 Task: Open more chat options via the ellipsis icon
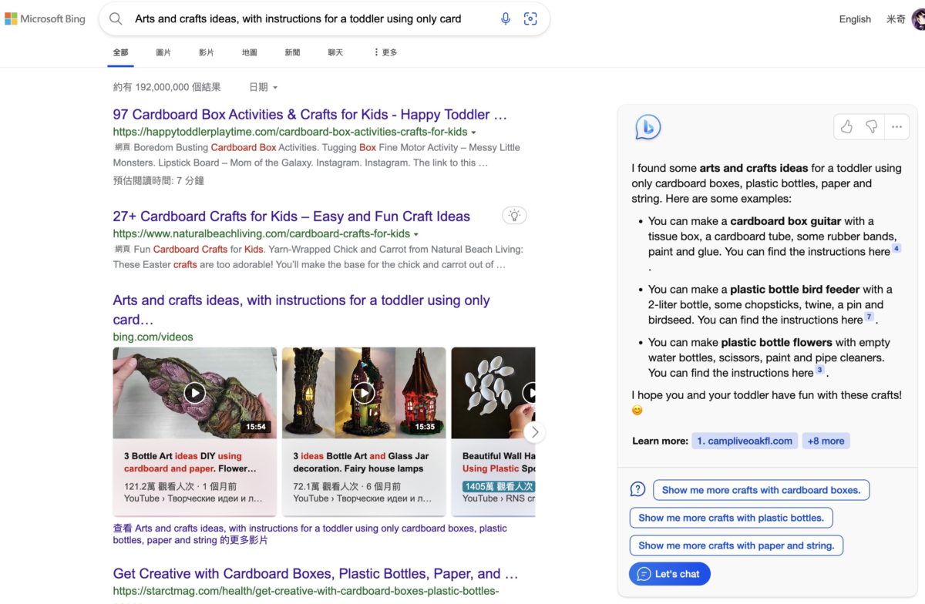896,127
